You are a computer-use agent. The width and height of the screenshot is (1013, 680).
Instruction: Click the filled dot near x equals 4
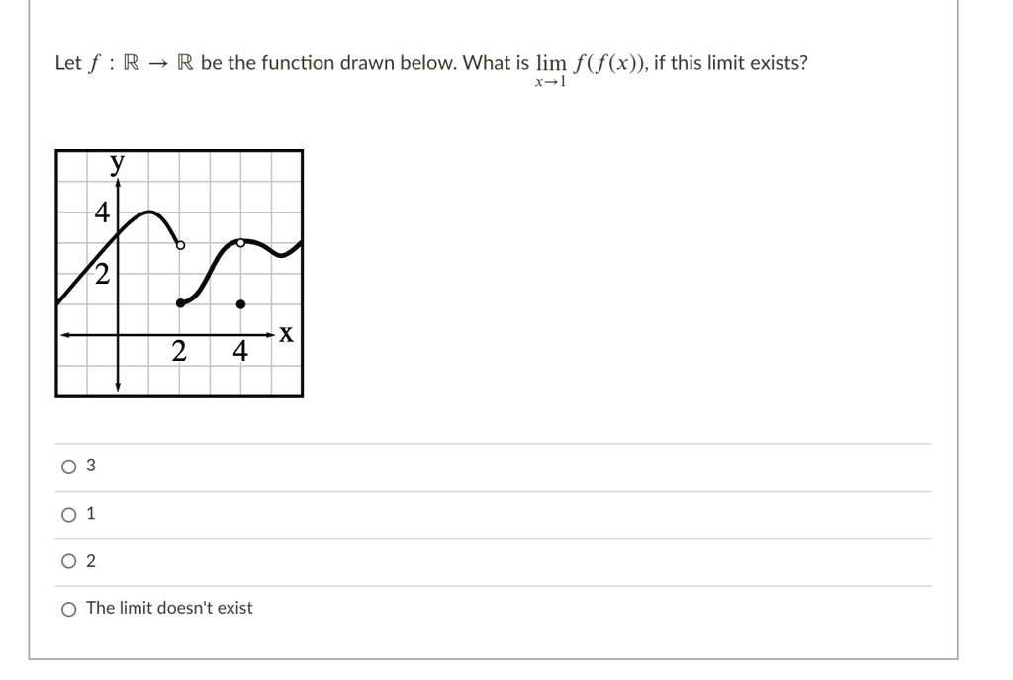click(x=240, y=302)
